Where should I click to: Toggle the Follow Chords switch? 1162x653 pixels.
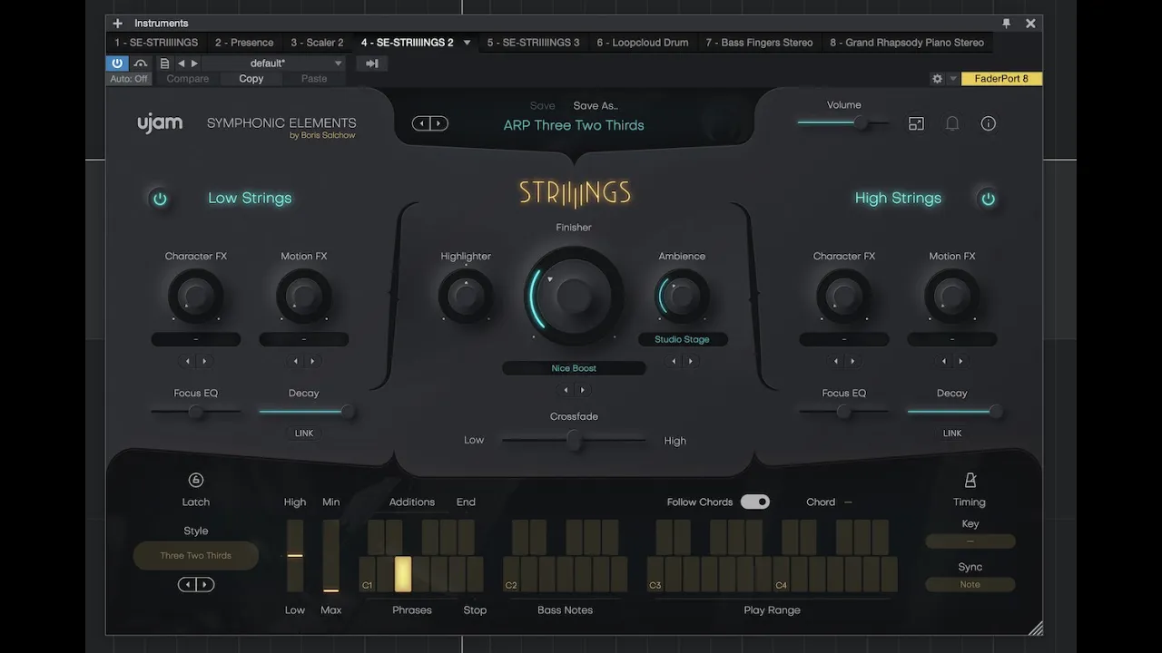755,502
